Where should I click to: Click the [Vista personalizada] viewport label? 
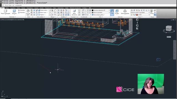6,20
